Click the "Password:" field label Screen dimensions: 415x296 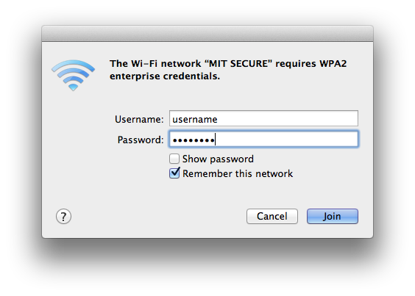pyautogui.click(x=141, y=140)
